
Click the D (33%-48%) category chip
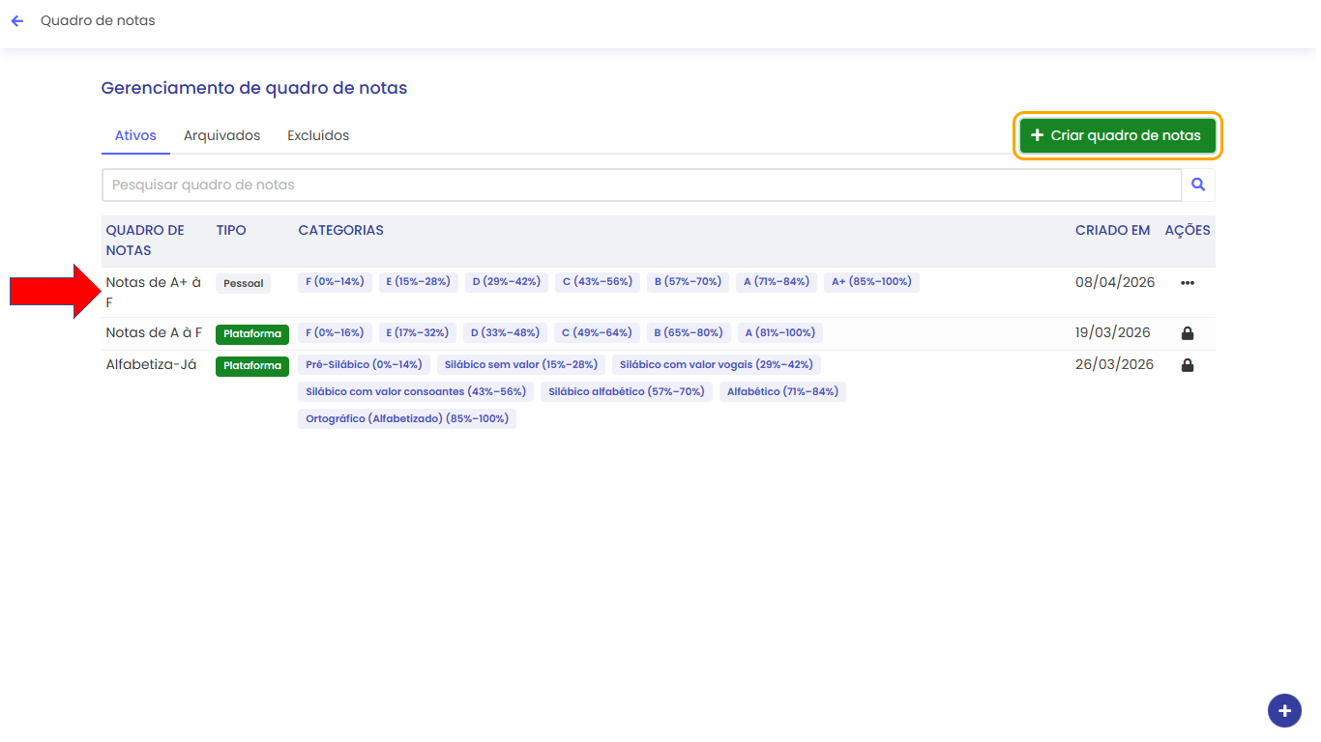pyautogui.click(x=505, y=332)
